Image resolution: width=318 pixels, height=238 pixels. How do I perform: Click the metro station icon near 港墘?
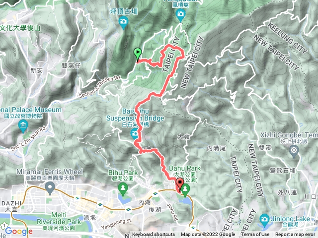click(x=100, y=205)
